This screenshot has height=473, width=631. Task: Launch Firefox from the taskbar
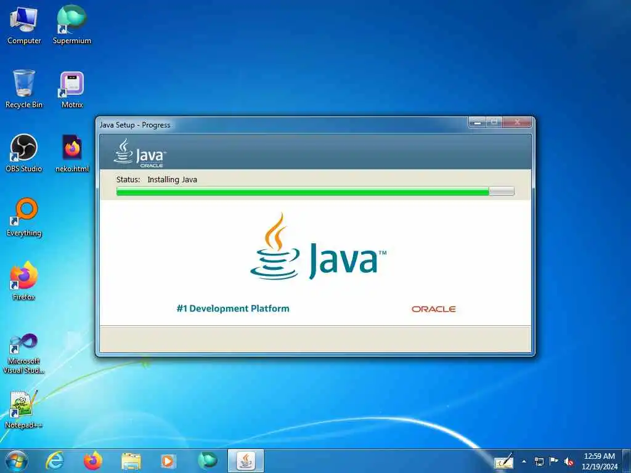click(x=93, y=461)
